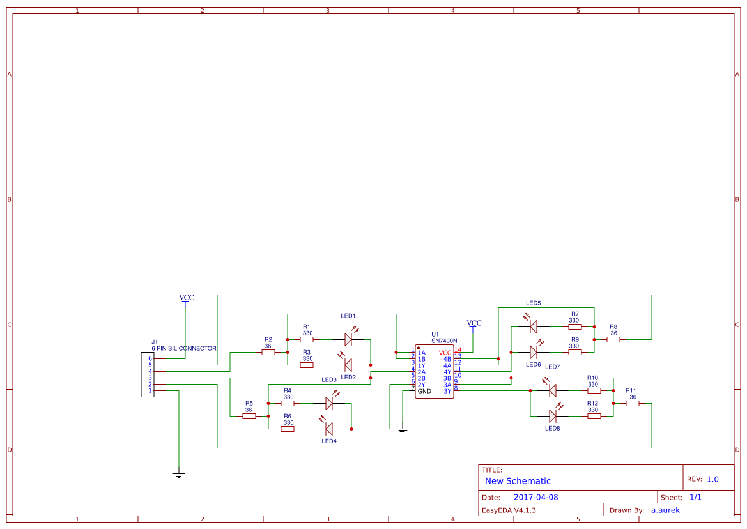Click the Sheet 1/1 label
Image resolution: width=747 pixels, height=529 pixels.
pos(682,496)
